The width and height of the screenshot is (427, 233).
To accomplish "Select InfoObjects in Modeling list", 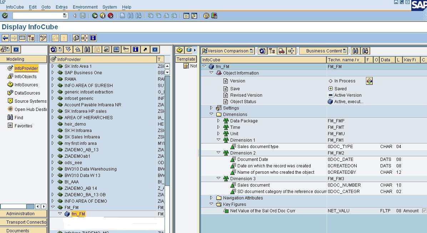I will click(x=25, y=76).
